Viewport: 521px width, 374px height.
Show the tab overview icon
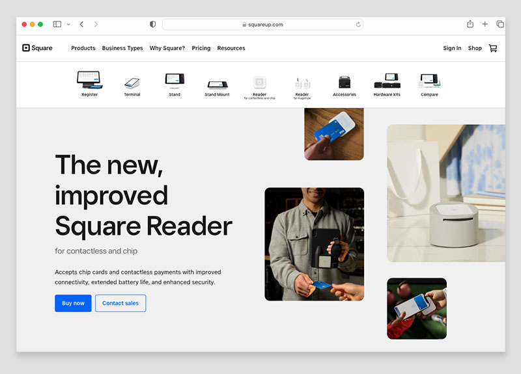(x=500, y=24)
